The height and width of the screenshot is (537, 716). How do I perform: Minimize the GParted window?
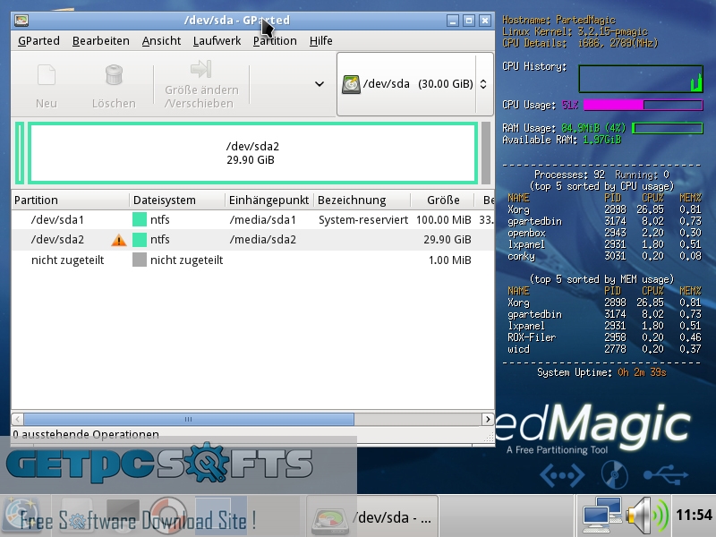click(453, 21)
